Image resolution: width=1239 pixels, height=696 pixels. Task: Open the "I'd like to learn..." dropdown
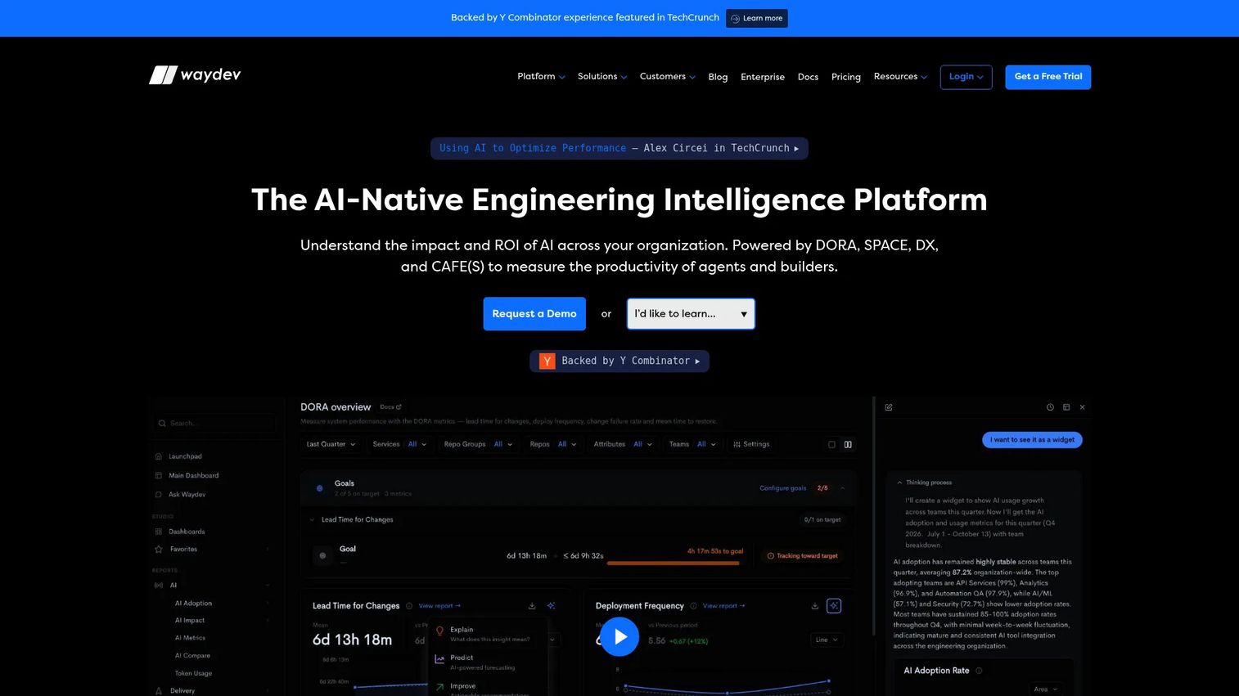[691, 314]
